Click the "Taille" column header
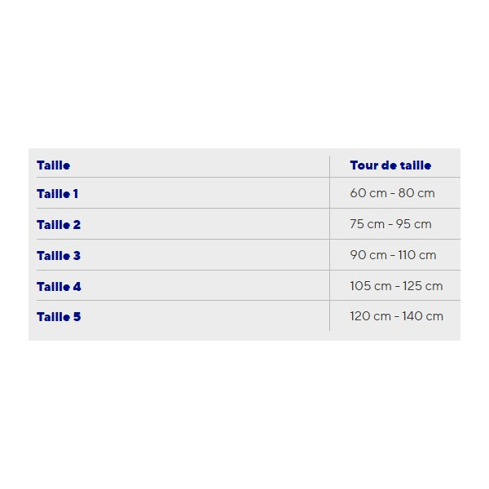489x489 pixels. coord(54,165)
